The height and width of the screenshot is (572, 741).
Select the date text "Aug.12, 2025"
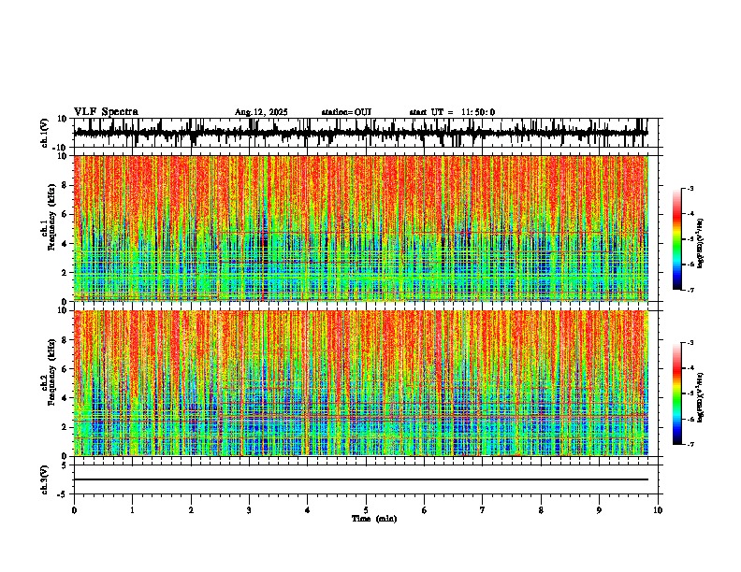click(x=261, y=112)
